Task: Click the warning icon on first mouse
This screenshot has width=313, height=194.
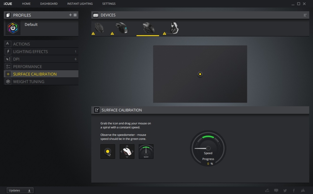Action: pyautogui.click(x=93, y=33)
